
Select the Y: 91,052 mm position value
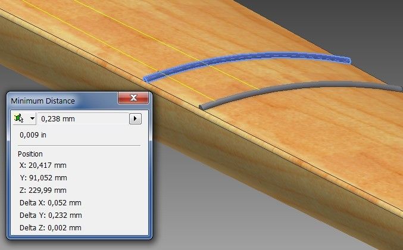tap(43, 178)
